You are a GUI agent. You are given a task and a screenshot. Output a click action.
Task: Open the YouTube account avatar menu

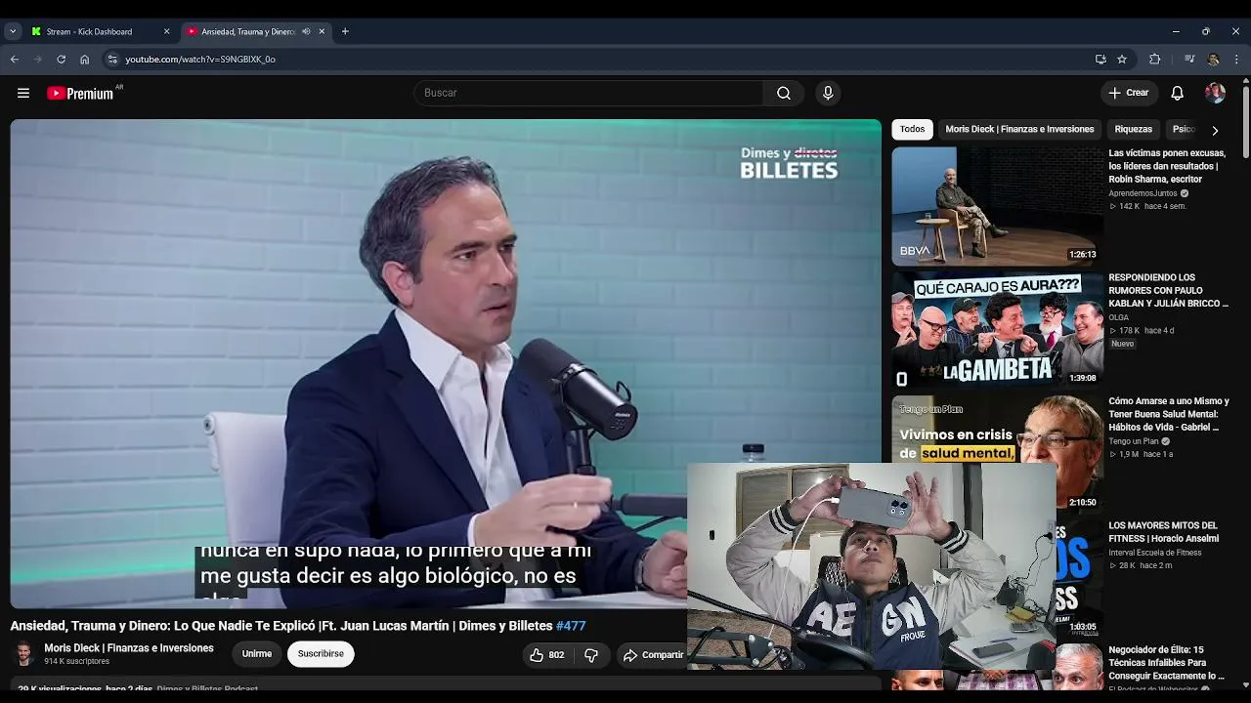tap(1215, 93)
